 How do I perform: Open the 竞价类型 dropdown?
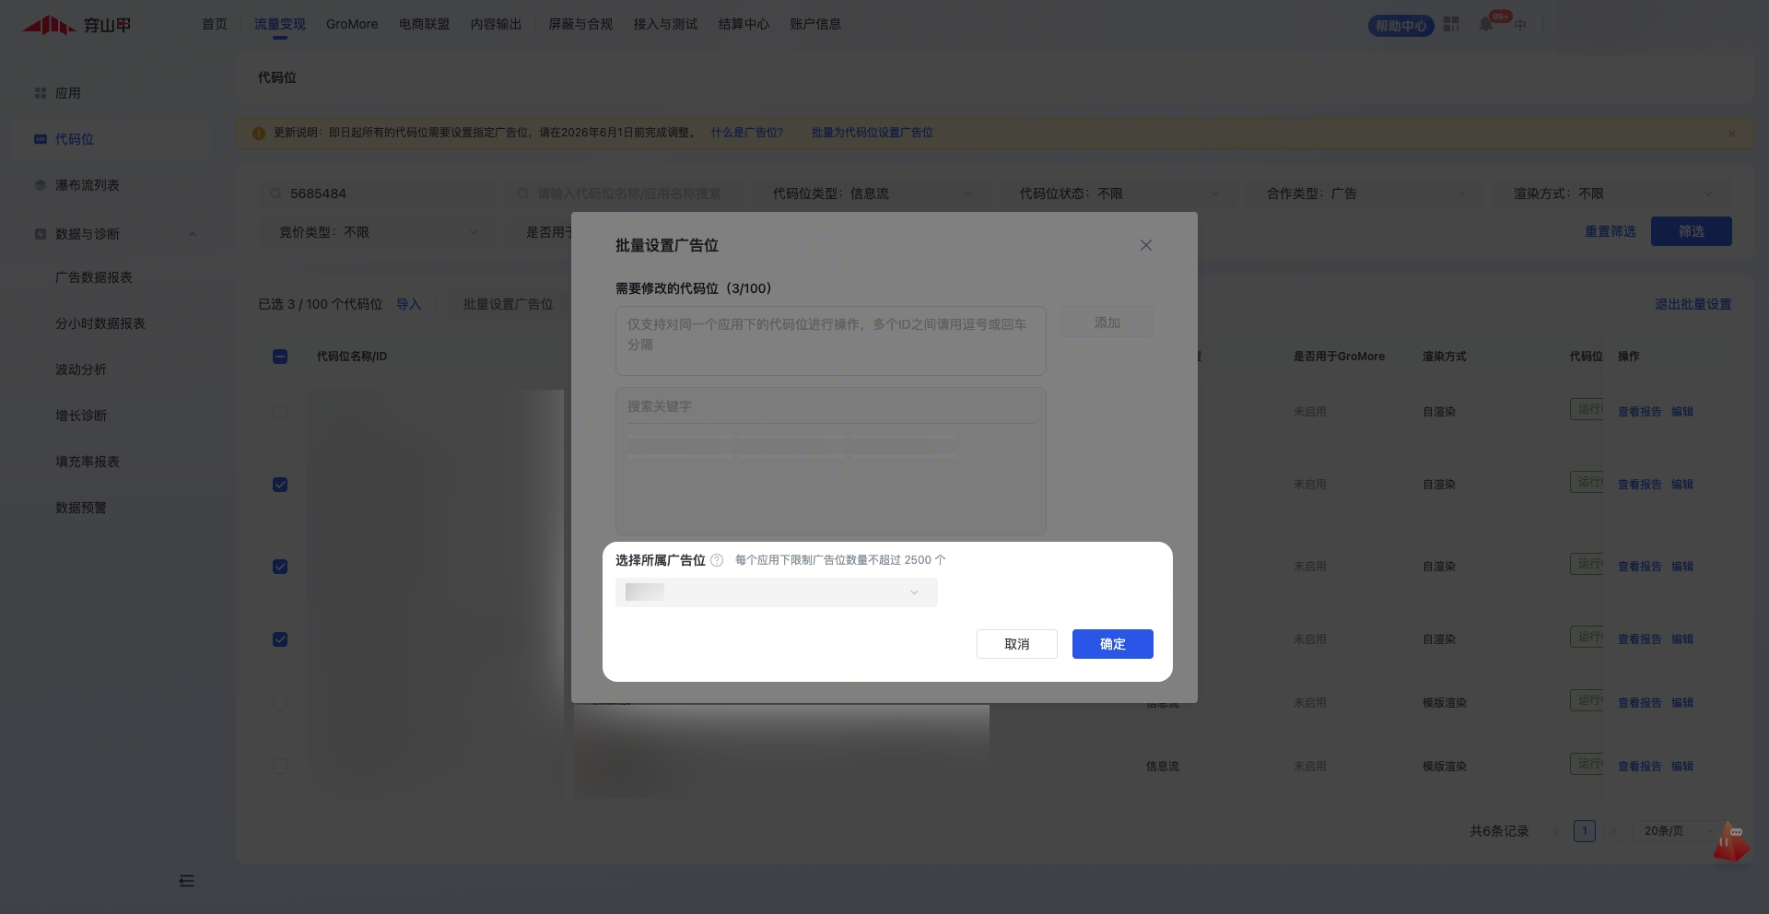click(377, 232)
